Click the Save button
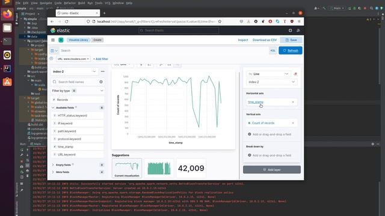This screenshot has width=385, height=216. coord(291,40)
